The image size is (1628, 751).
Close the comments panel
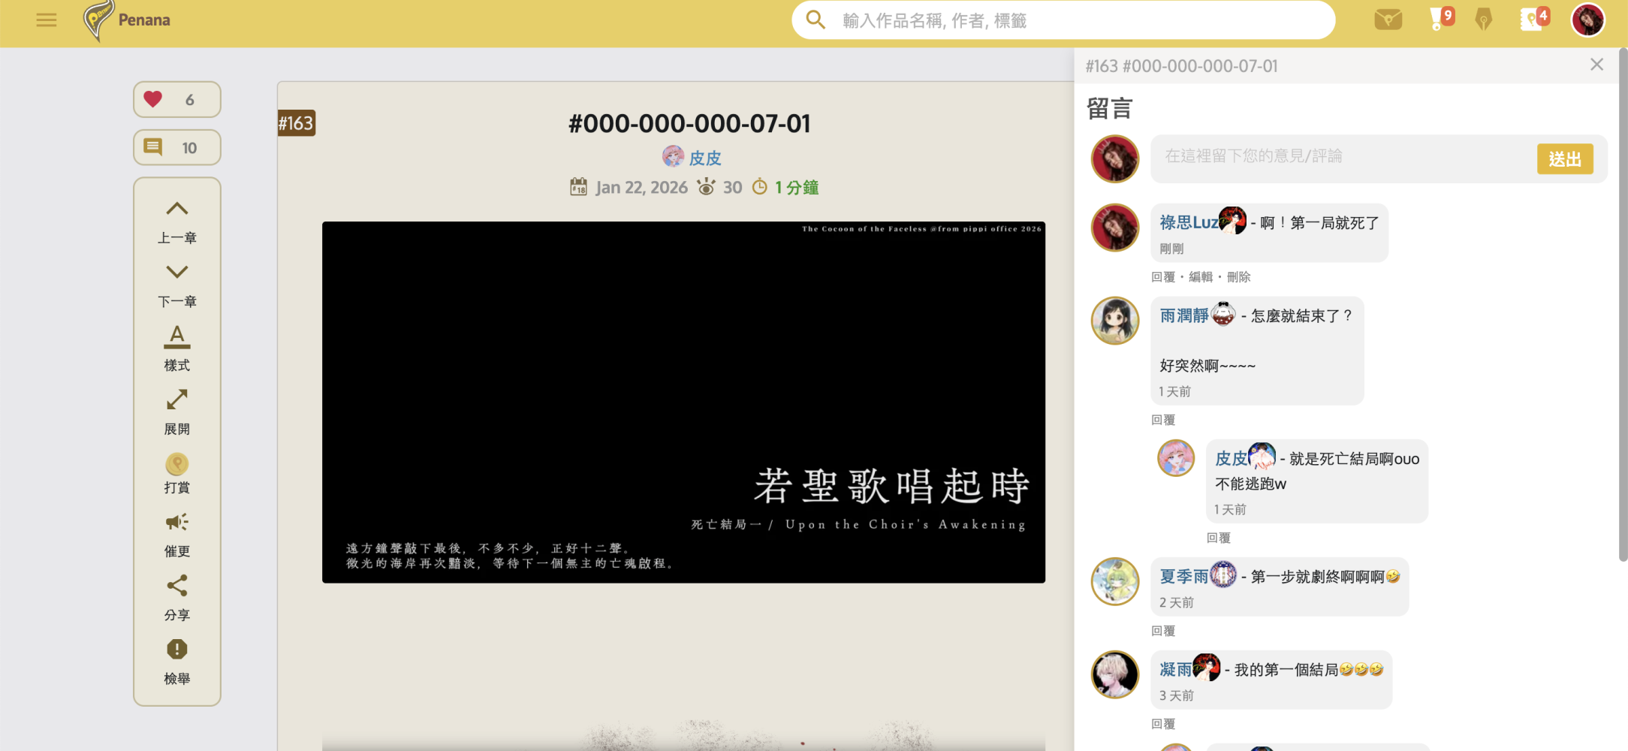(1596, 65)
